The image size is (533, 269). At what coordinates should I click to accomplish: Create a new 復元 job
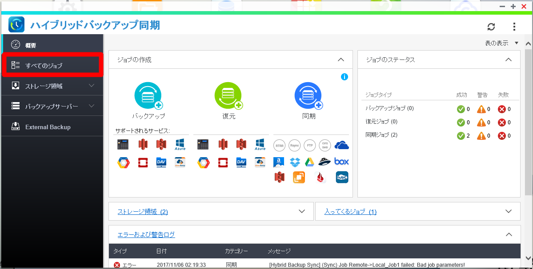pos(229,96)
